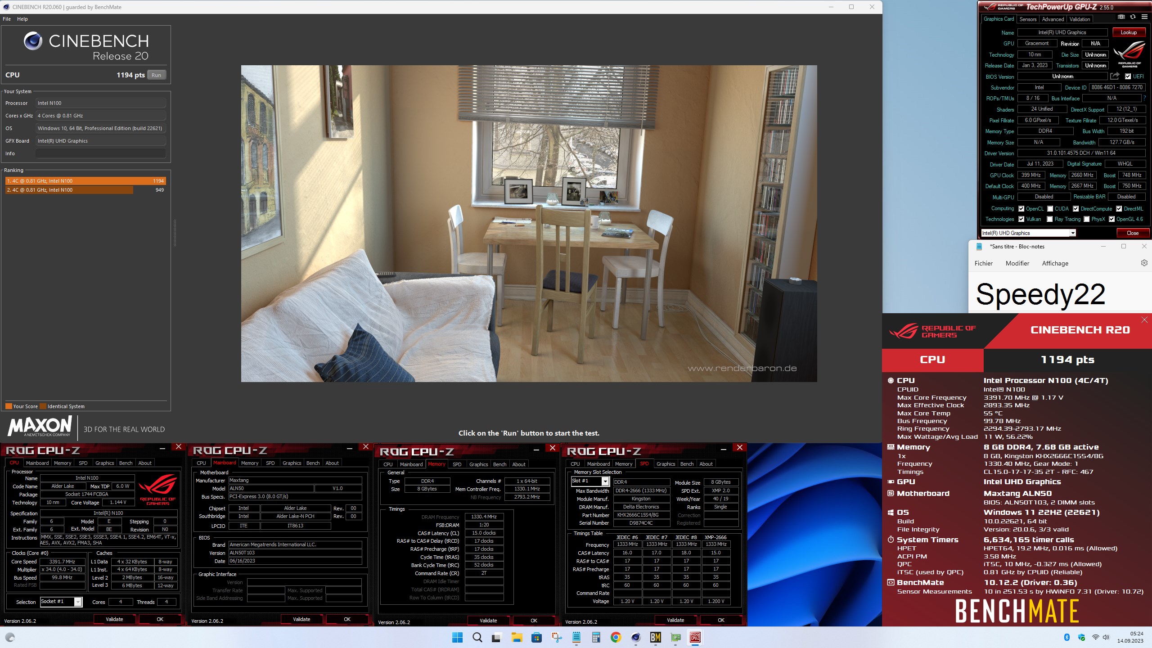Click OK in the CPU-Z SPD window

click(x=721, y=620)
